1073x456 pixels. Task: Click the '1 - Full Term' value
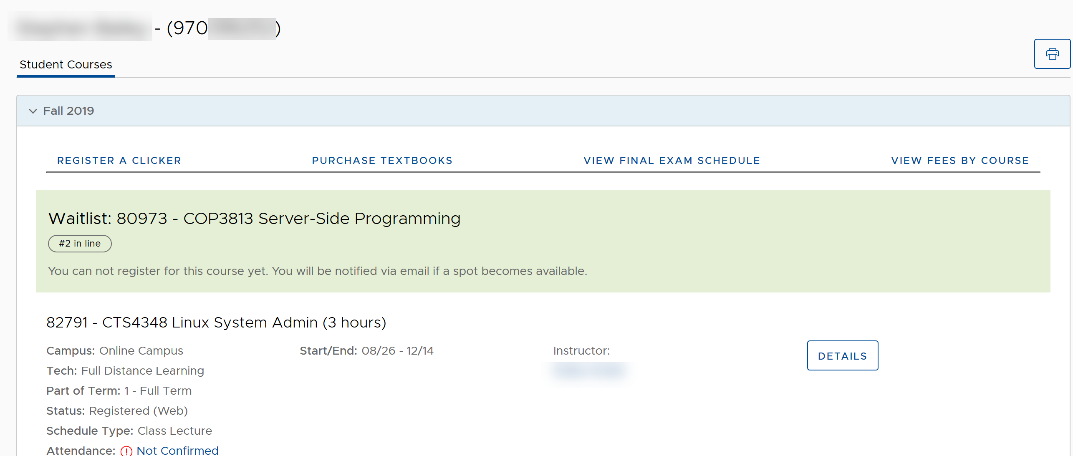tap(158, 391)
